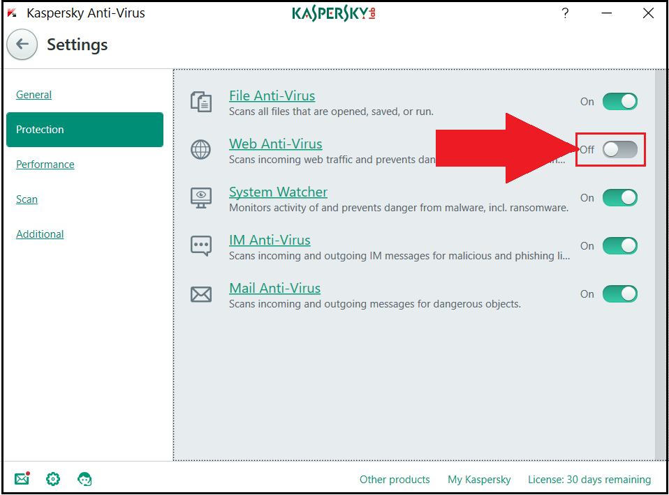Disable the System Watcher toggle
The image size is (669, 495).
(620, 198)
